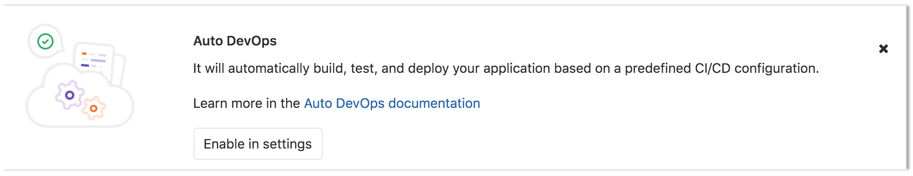Click the 'Learn more in the' text
The height and width of the screenshot is (176, 913).
[246, 103]
